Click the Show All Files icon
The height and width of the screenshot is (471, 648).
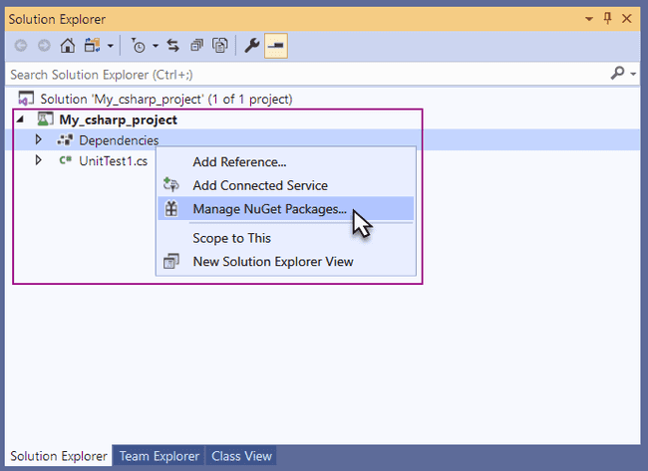[x=219, y=46]
